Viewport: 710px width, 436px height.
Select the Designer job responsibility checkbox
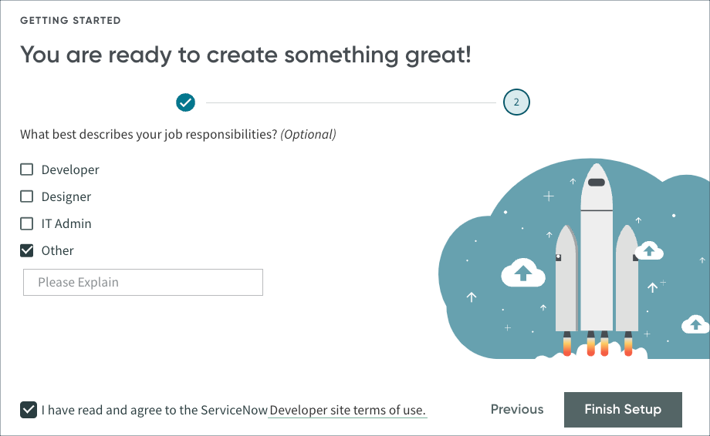(27, 196)
